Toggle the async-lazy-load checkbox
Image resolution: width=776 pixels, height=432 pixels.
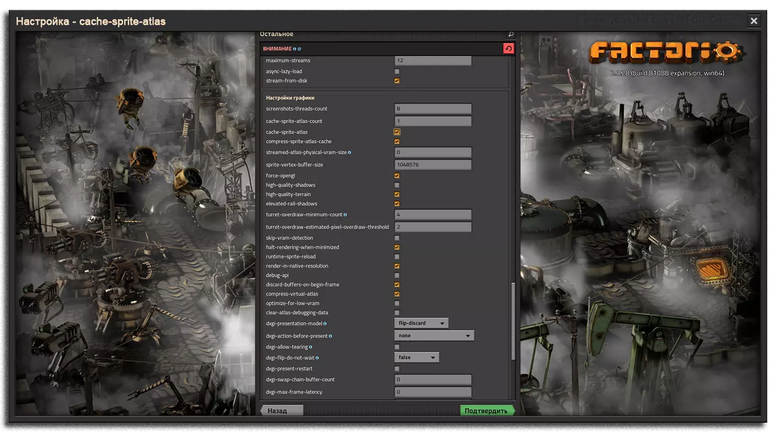pyautogui.click(x=397, y=71)
